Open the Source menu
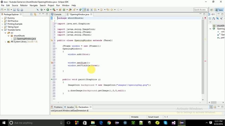This screenshot has height=126, width=225. click(15, 5)
